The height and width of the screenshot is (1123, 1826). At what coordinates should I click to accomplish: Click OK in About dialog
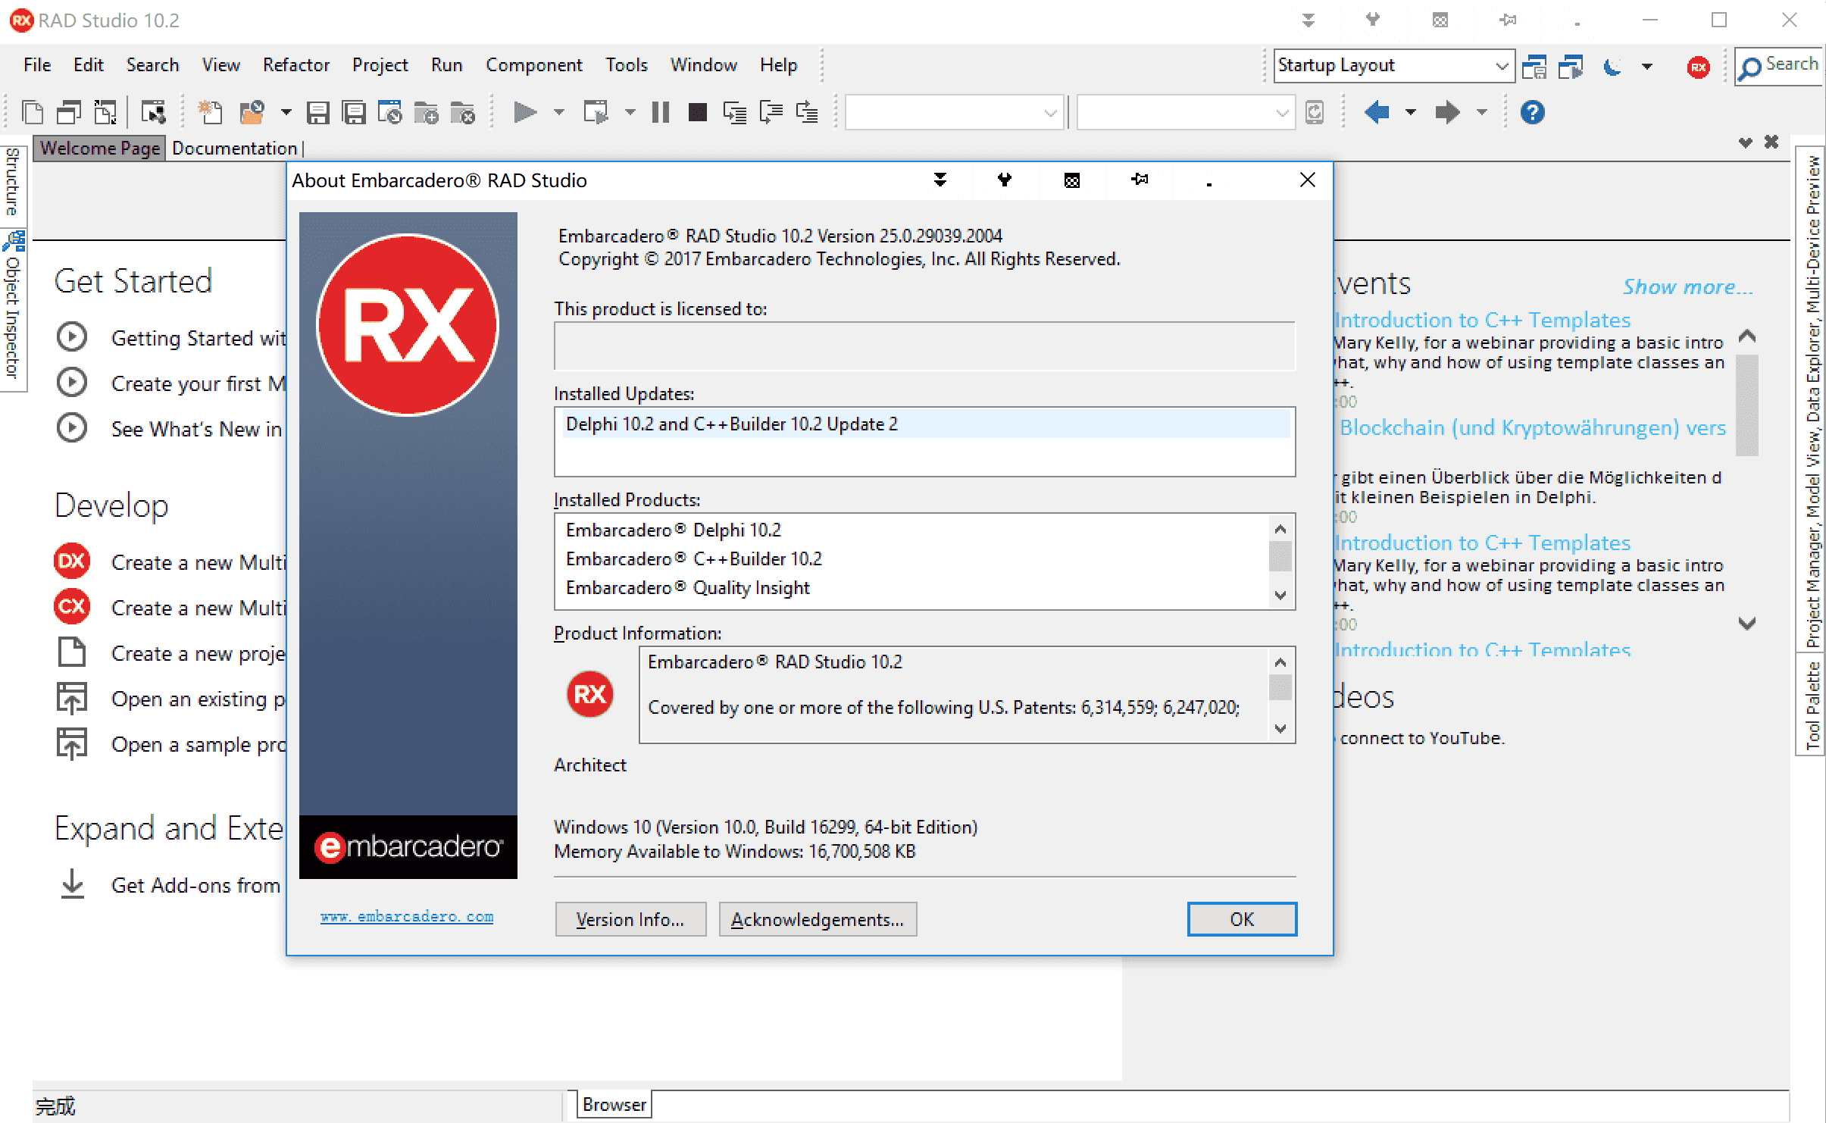pos(1242,919)
